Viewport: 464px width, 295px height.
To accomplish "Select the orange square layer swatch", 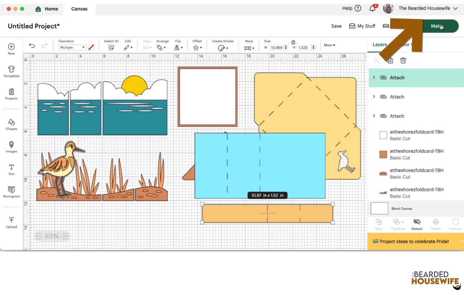I will pyautogui.click(x=383, y=154).
